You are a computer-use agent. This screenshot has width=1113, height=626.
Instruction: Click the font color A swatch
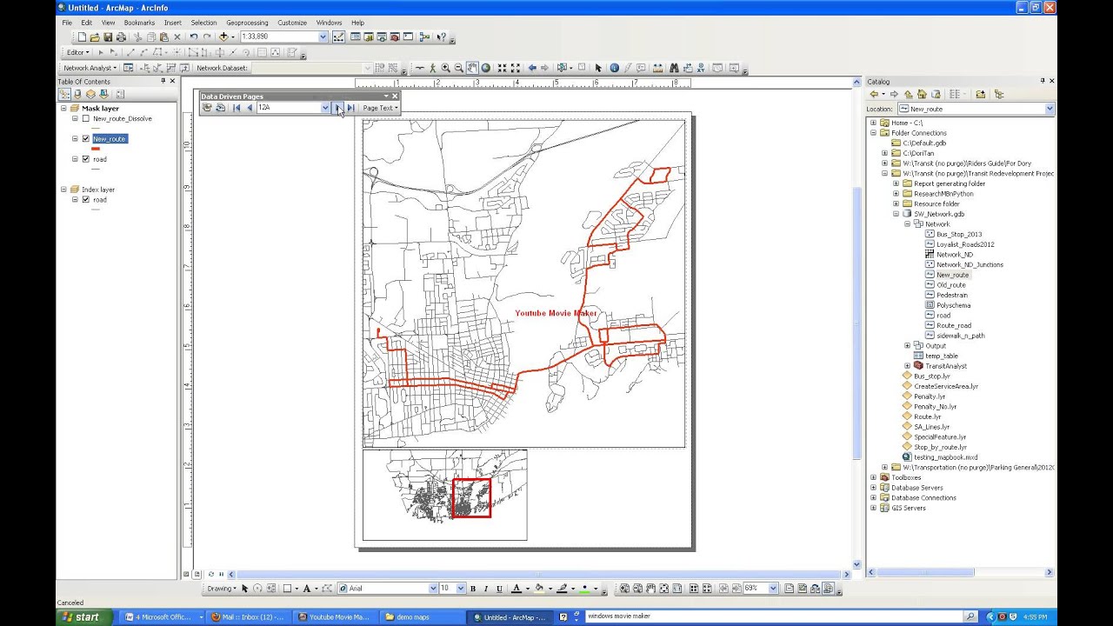pos(517,589)
